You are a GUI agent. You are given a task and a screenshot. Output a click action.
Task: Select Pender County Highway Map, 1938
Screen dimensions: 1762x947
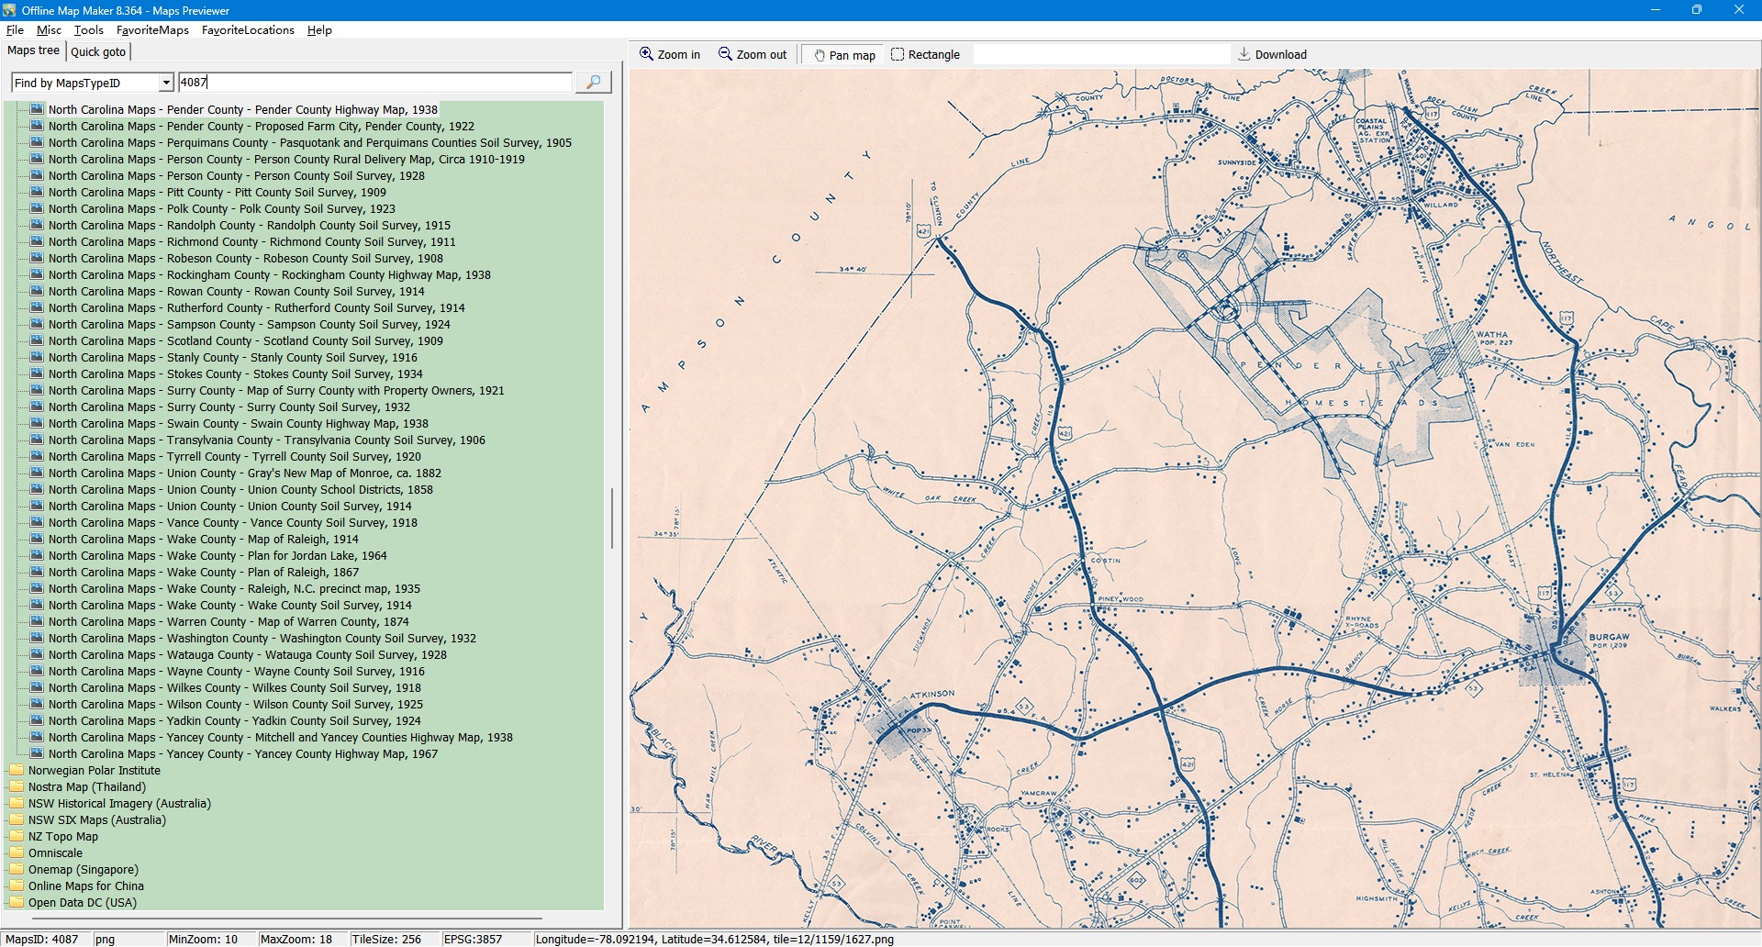pyautogui.click(x=242, y=110)
